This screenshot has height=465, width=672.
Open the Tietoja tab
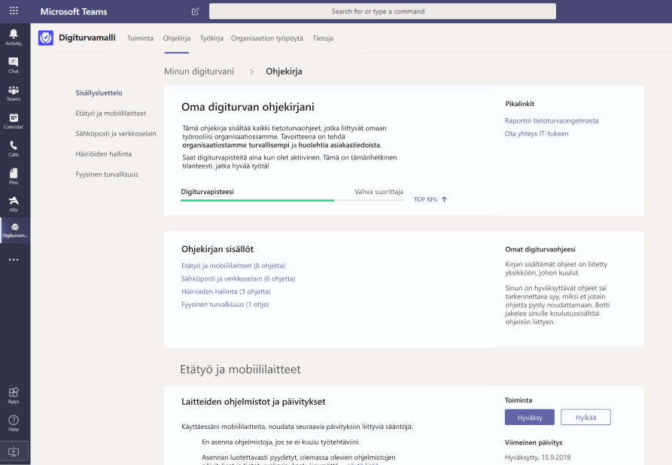click(x=323, y=38)
